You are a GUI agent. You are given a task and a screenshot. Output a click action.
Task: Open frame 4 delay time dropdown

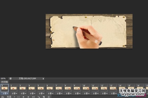pos(33,93)
